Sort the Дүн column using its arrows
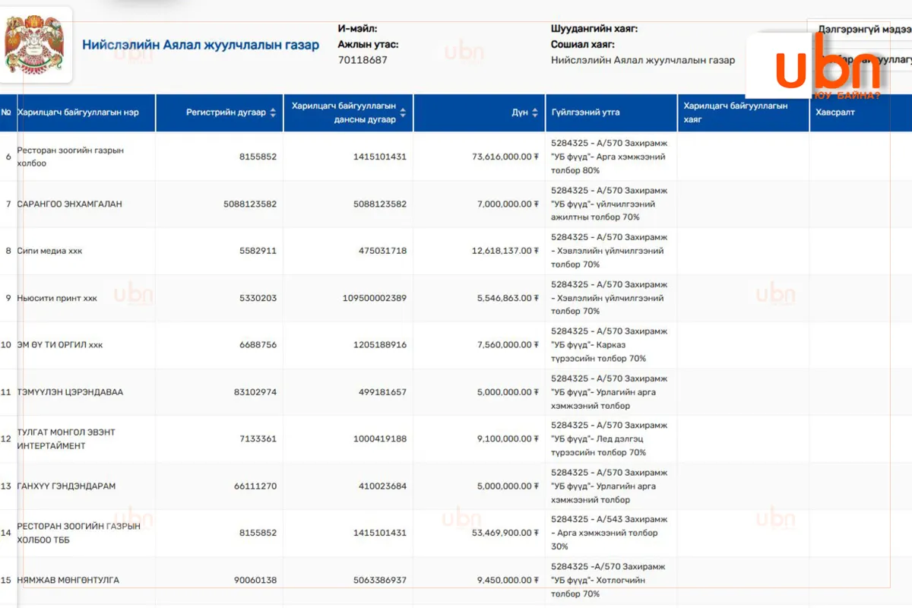 tap(535, 112)
